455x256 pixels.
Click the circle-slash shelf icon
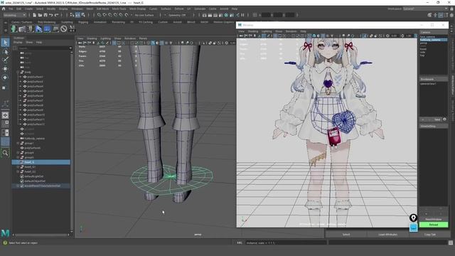point(63,28)
